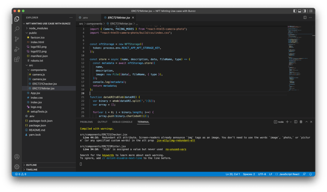Switch to the Problems panel tab
Viewport: 327px width, 192px height.
tap(86, 122)
